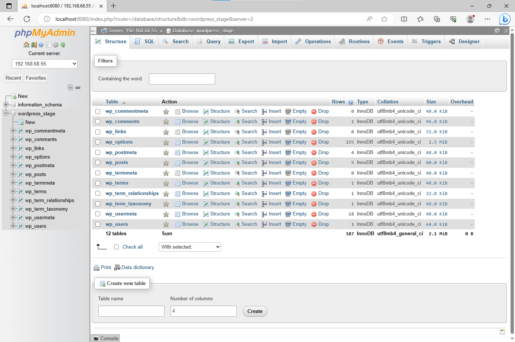Refresh the browser page
This screenshot has height=342, width=515.
coord(27,19)
